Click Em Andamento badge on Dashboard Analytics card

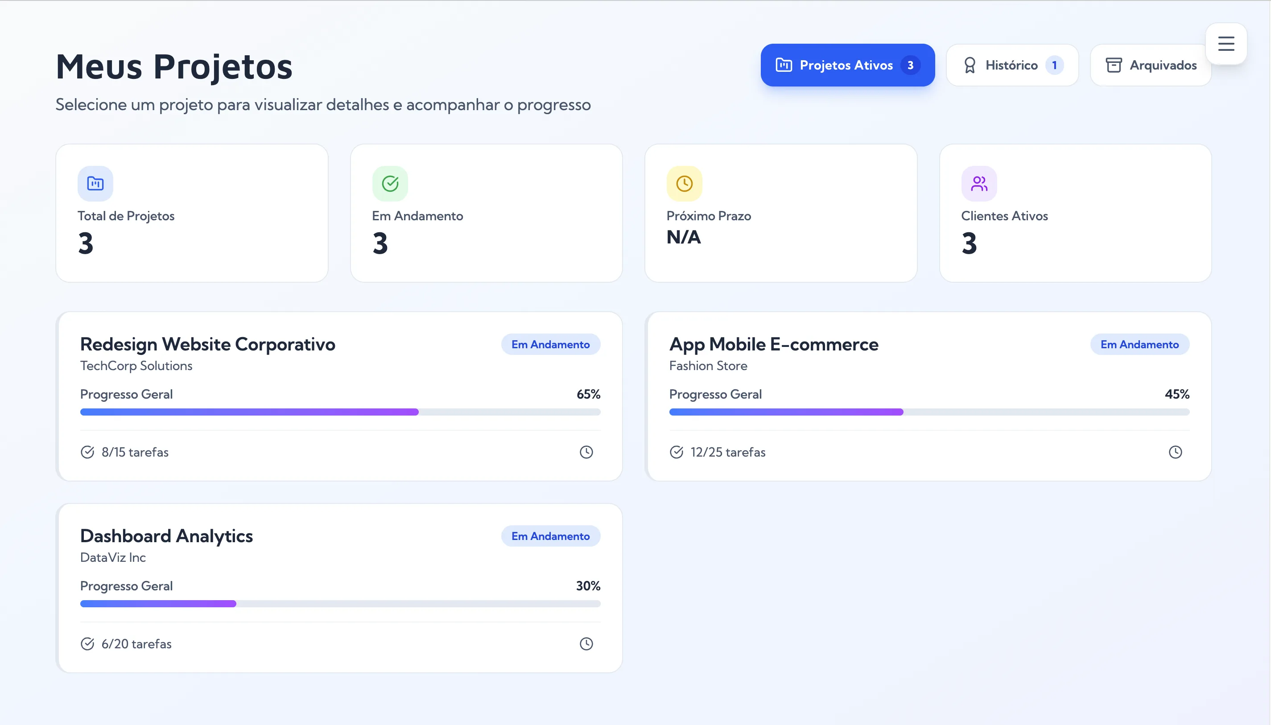tap(550, 536)
